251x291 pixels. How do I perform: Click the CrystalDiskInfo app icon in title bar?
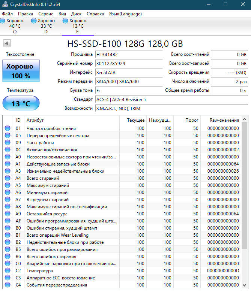[x=5, y=4]
